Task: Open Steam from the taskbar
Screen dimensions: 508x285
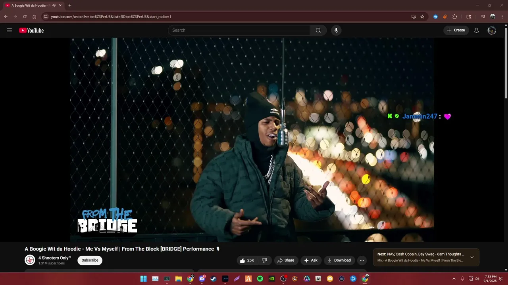Action: pyautogui.click(x=214, y=279)
